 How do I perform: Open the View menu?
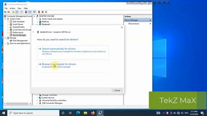(19, 8)
